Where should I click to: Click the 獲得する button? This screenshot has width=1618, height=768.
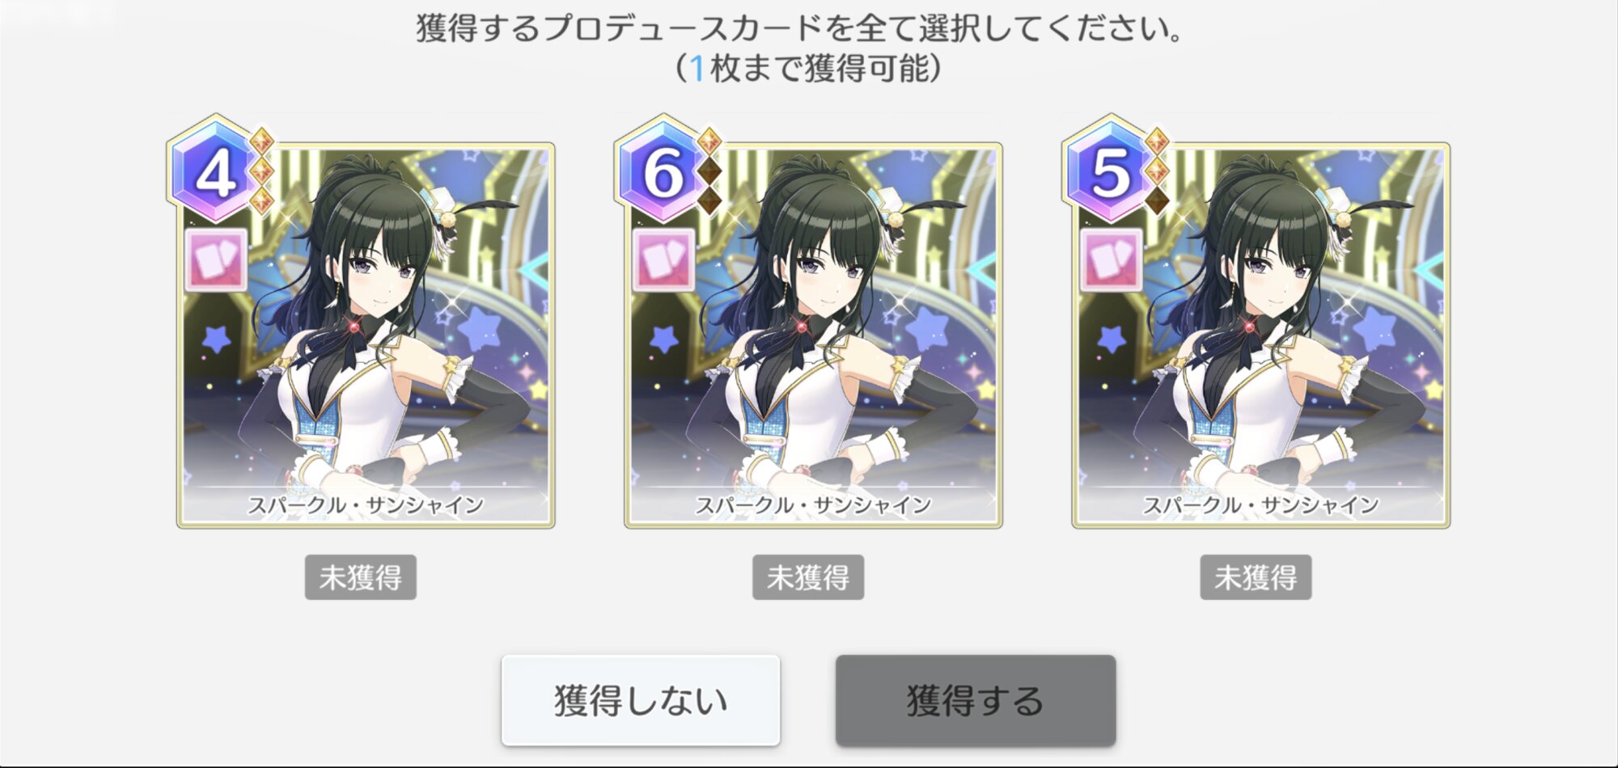(x=976, y=700)
